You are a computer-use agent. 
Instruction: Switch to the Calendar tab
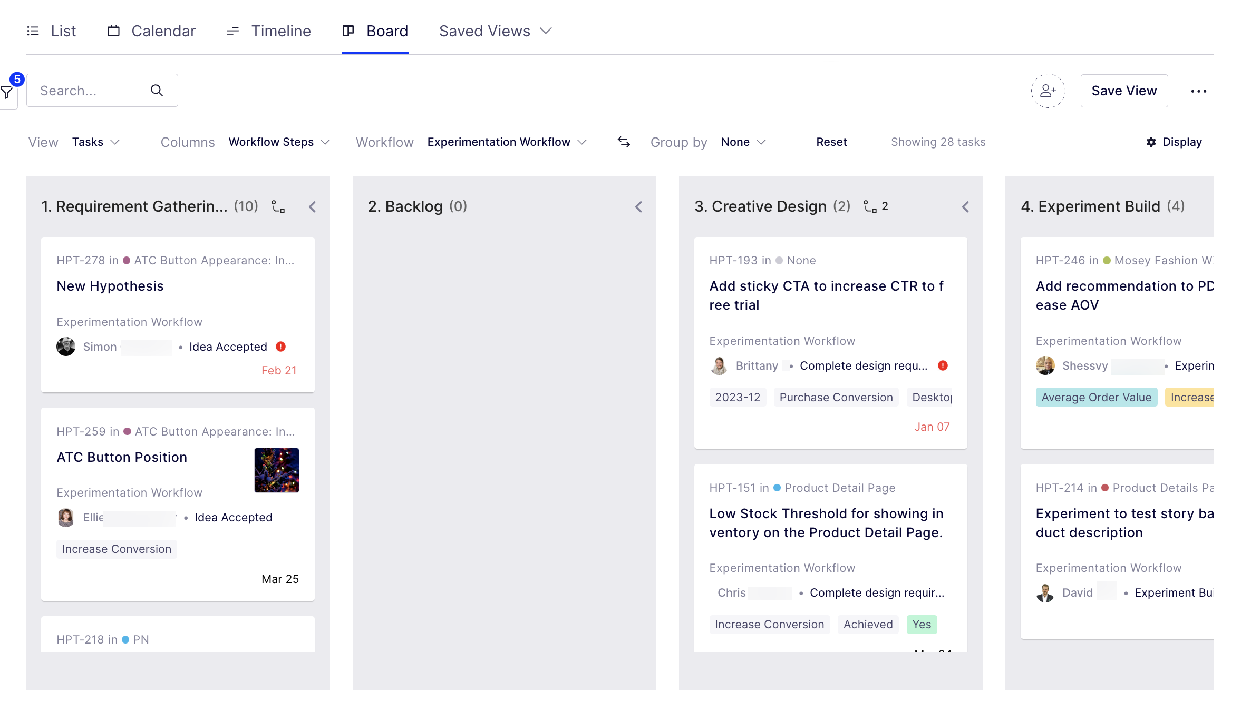(151, 31)
